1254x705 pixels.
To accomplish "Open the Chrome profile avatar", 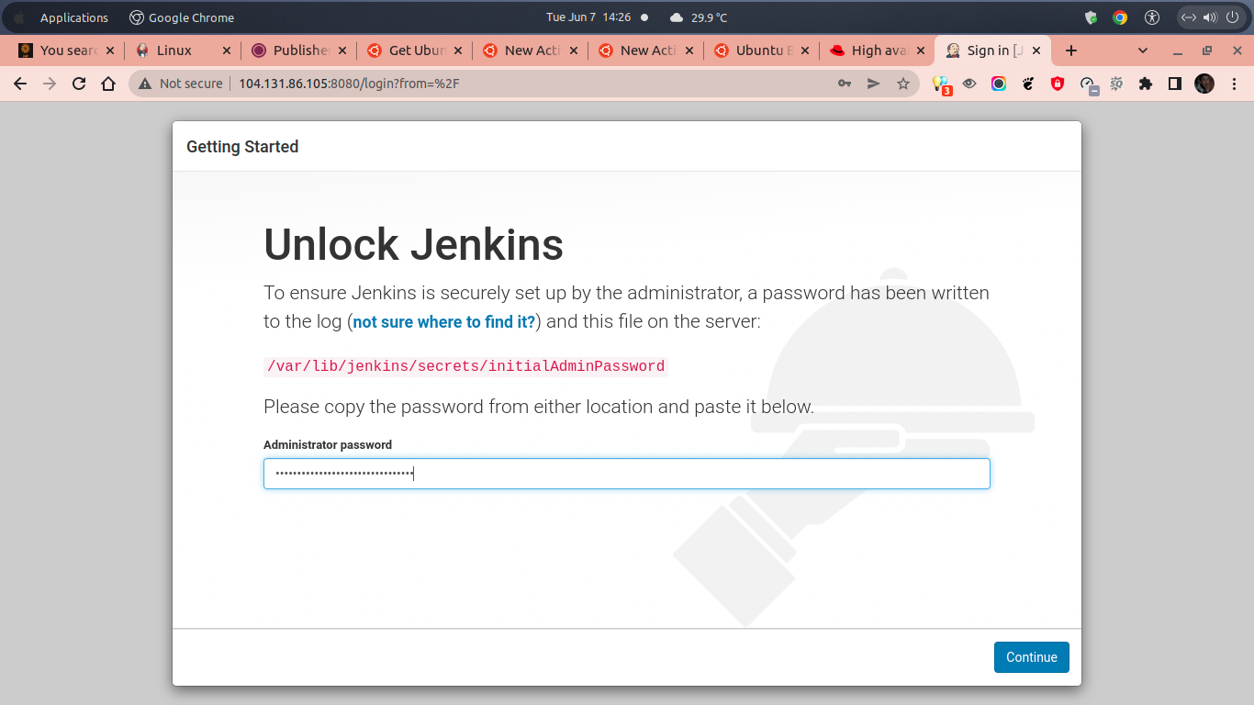I will click(x=1204, y=84).
